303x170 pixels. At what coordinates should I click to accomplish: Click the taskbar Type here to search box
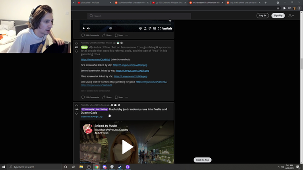35,167
